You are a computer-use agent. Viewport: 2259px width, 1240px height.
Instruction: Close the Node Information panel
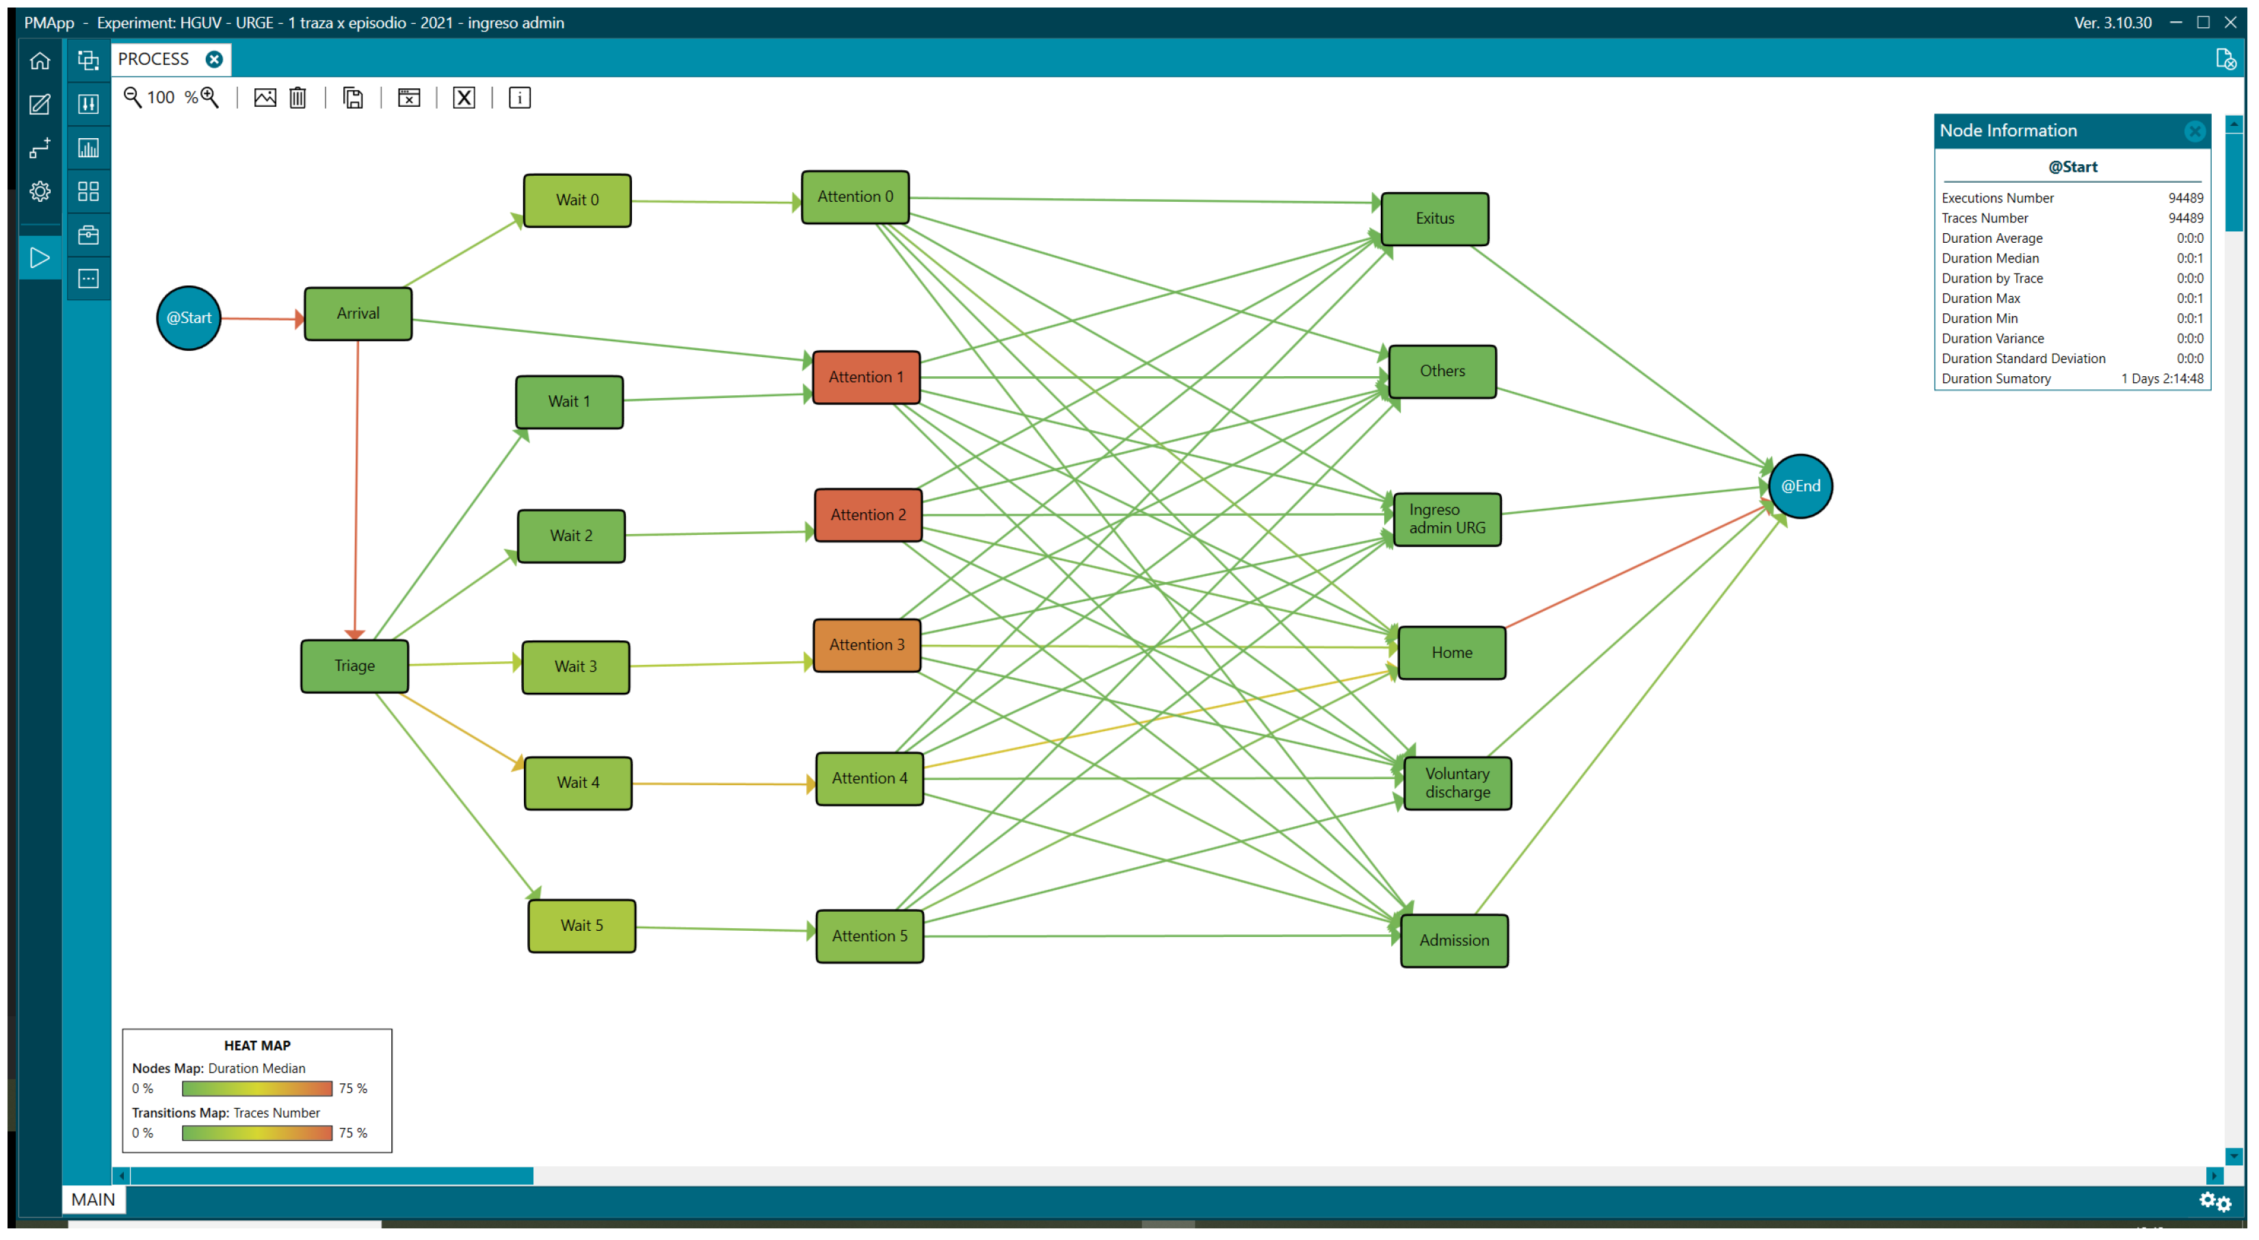(x=2194, y=131)
